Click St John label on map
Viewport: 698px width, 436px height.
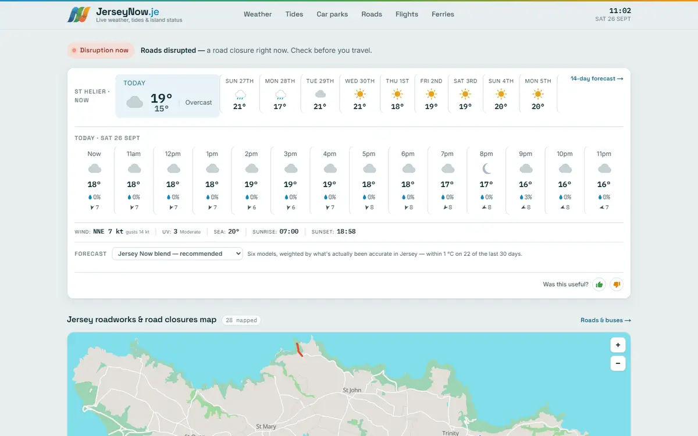352,390
